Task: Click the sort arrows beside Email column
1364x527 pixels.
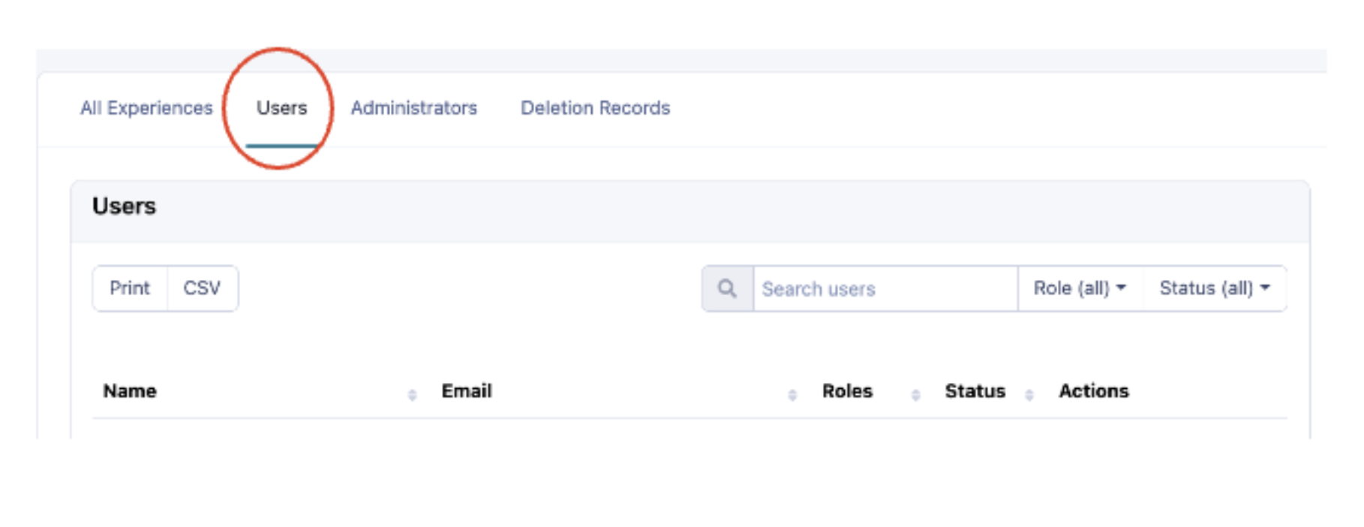Action: pyautogui.click(x=792, y=394)
